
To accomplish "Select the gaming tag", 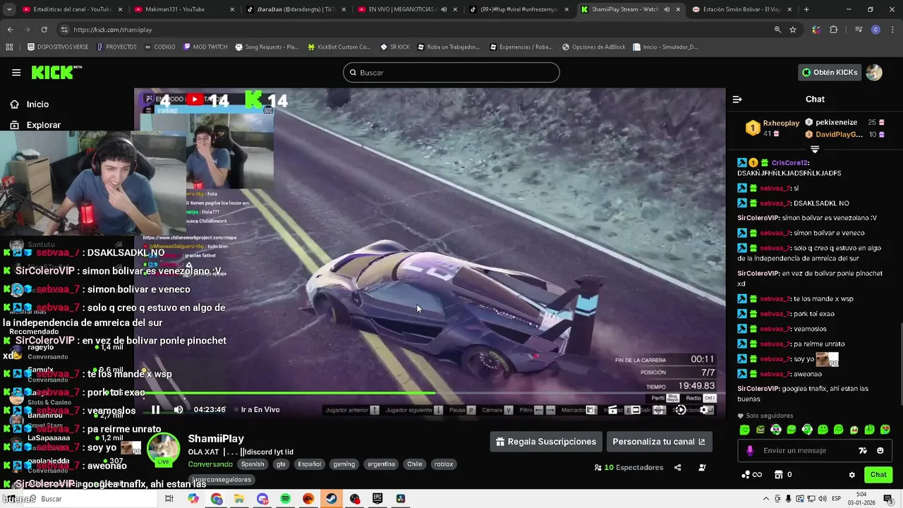I will [x=344, y=464].
